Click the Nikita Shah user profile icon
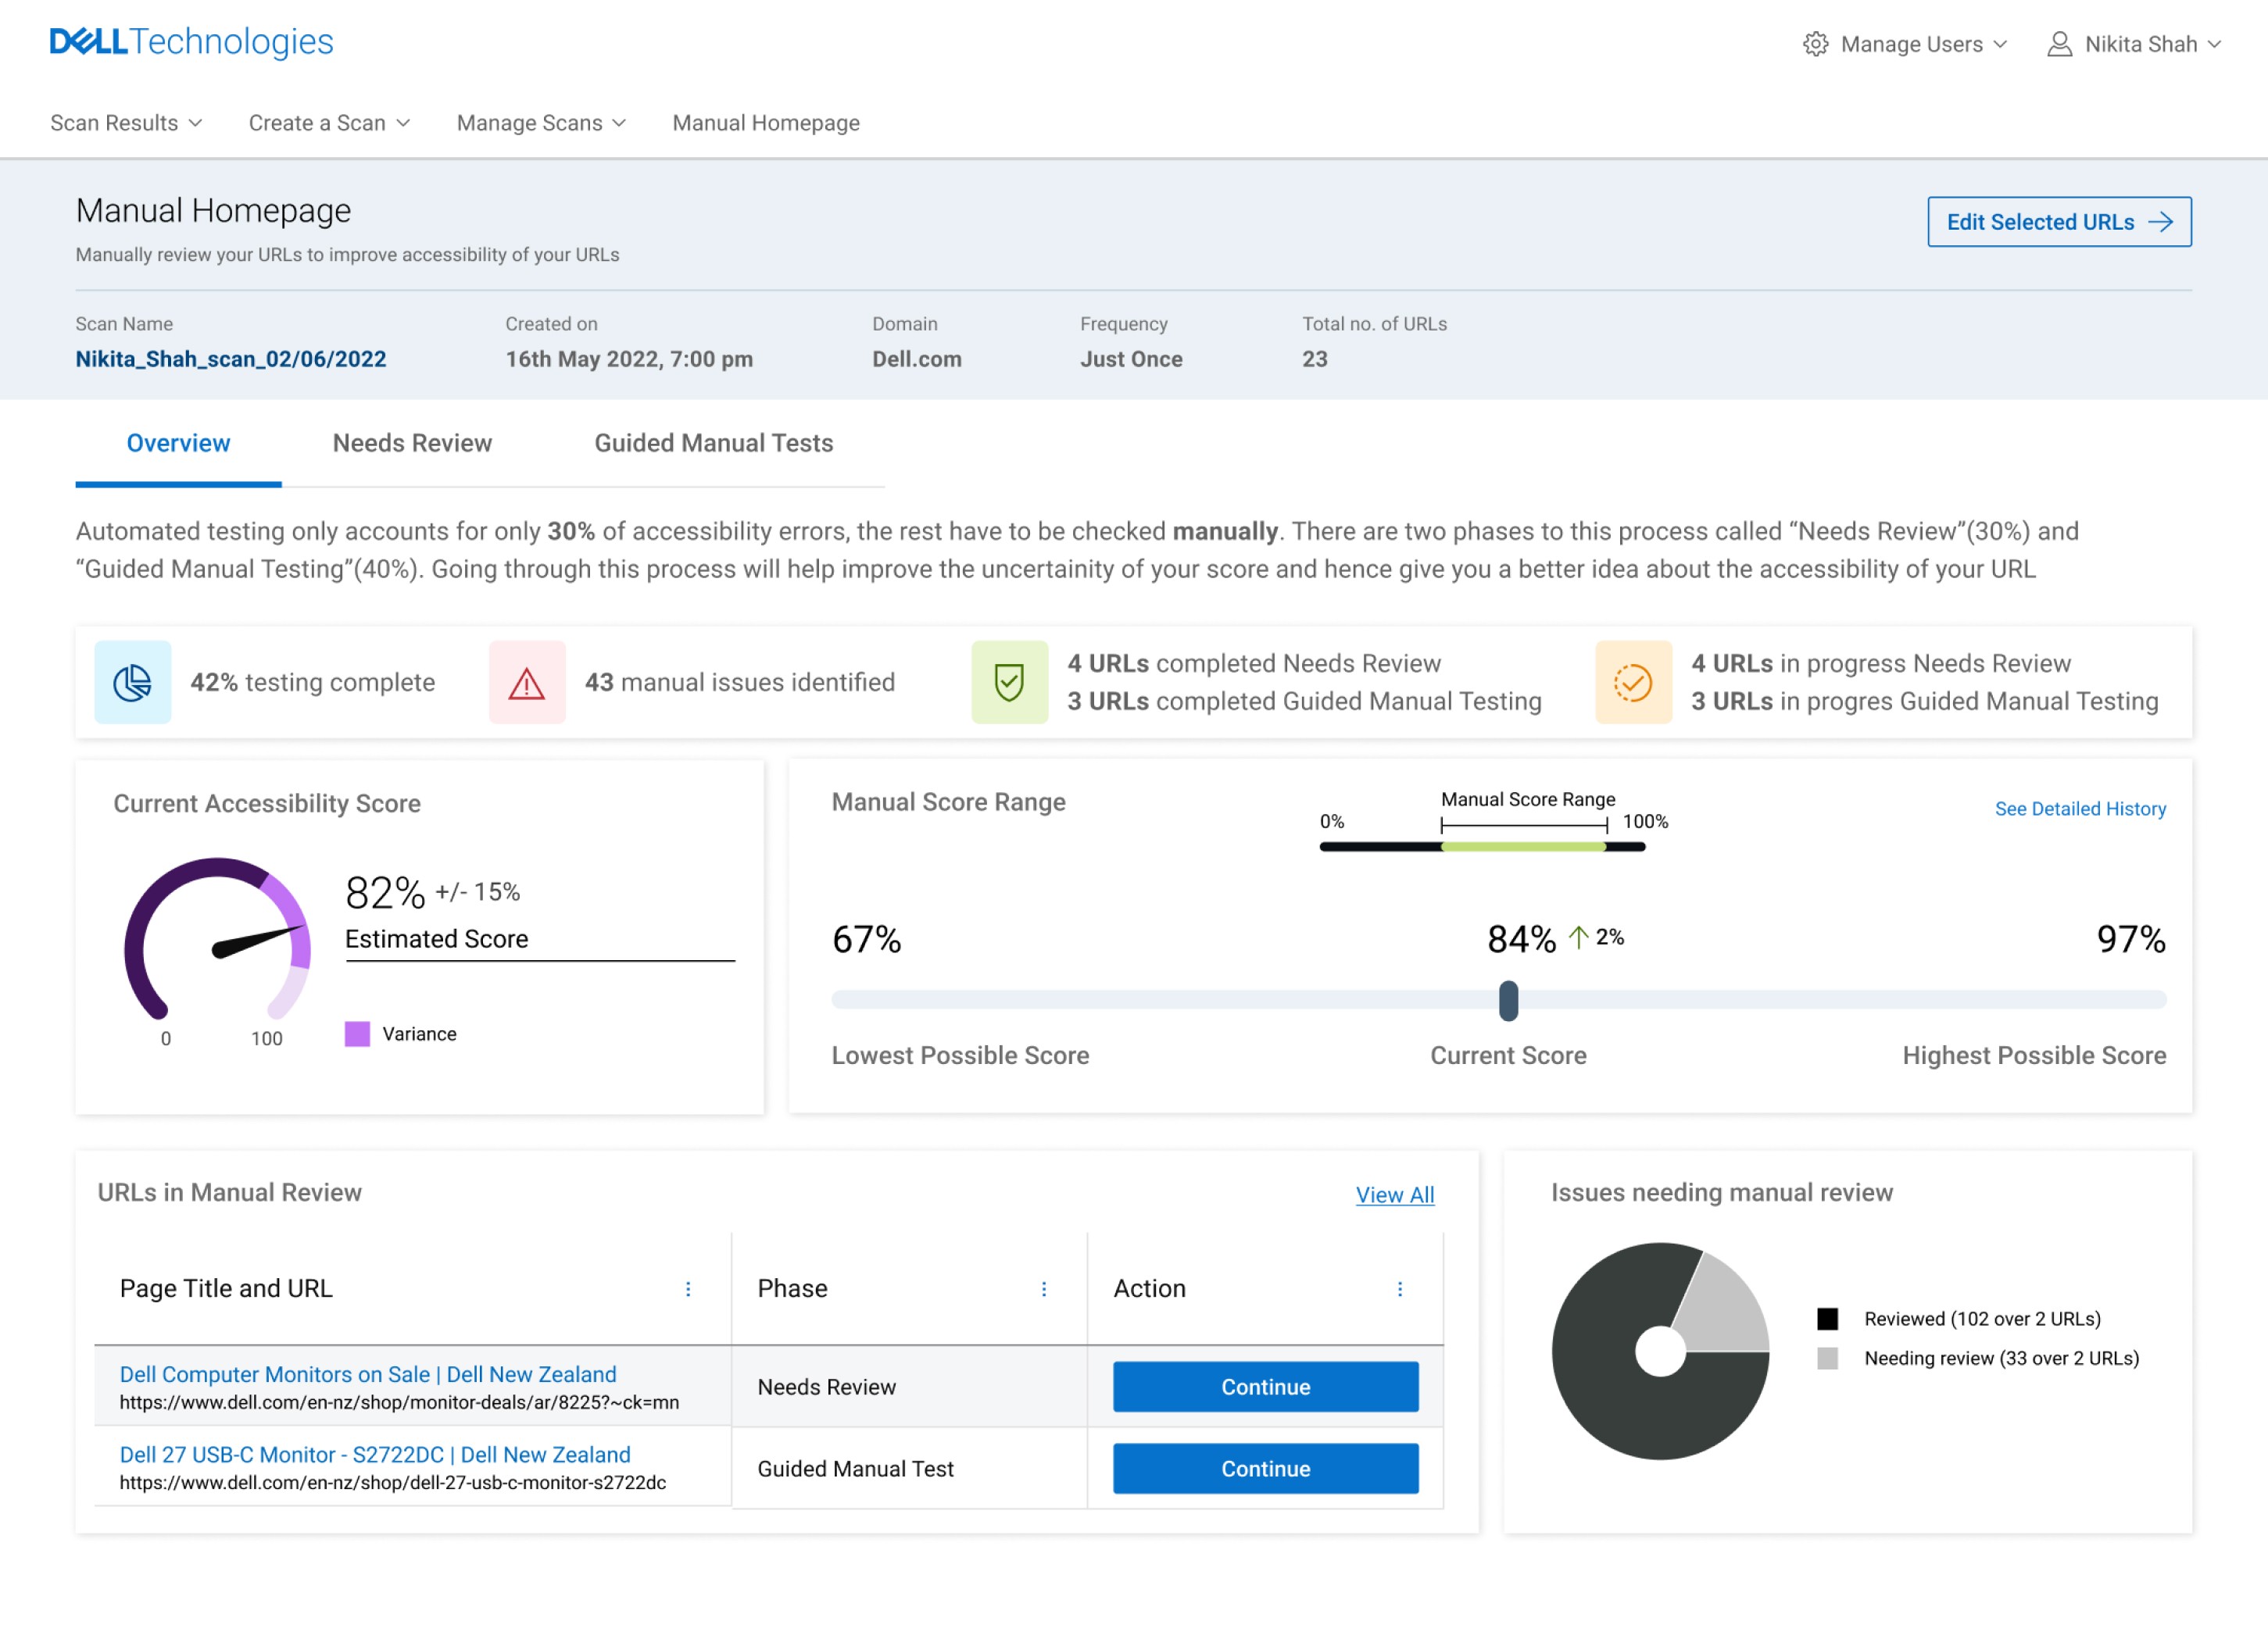 2059,44
